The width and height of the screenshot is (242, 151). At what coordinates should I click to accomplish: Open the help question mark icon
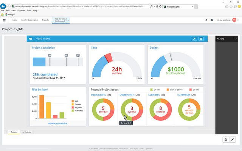(x=212, y=20)
